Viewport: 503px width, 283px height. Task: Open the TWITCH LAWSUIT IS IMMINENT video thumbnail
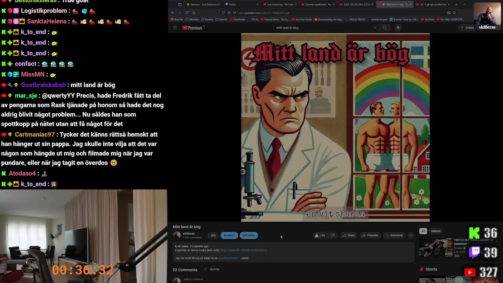click(x=435, y=248)
